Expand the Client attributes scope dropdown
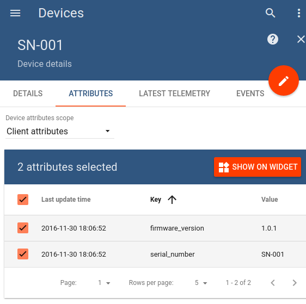Screen dimensions: 306x304 pyautogui.click(x=60, y=131)
